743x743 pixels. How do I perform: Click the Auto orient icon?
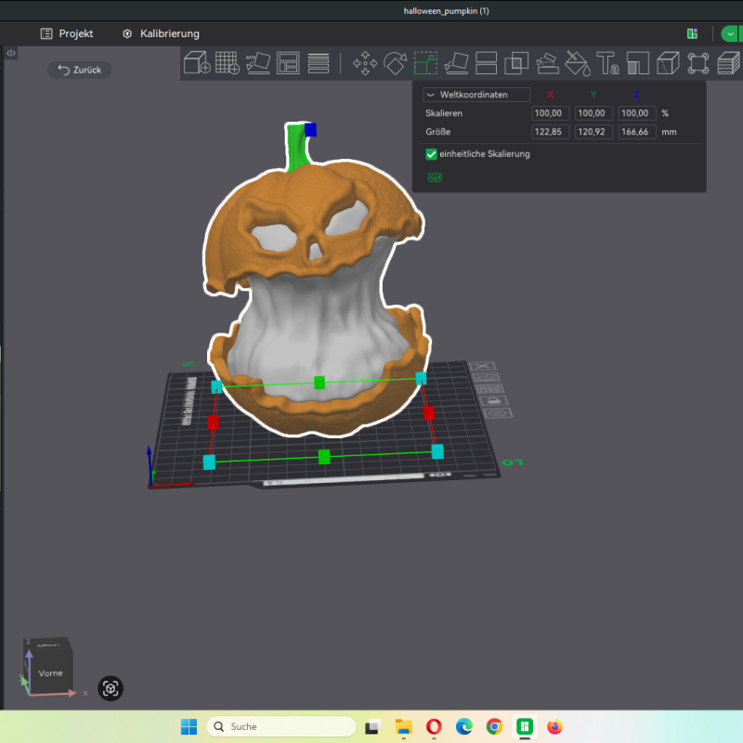click(x=257, y=63)
